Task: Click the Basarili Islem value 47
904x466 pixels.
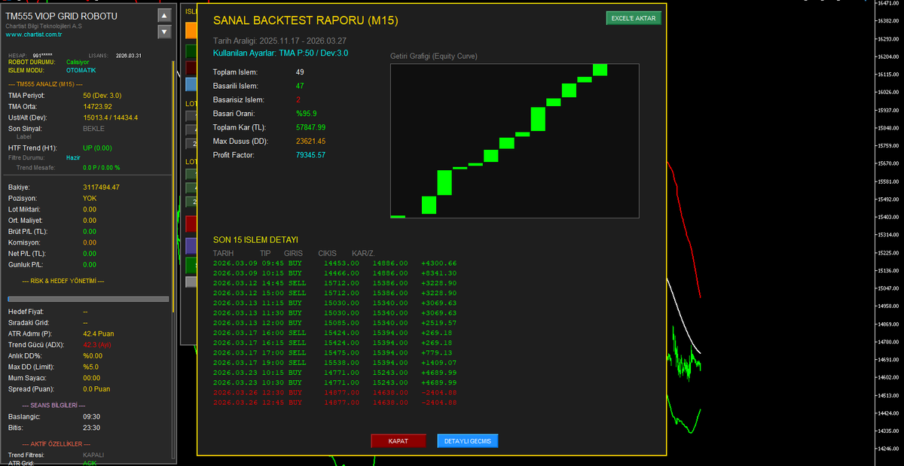Action: point(300,86)
